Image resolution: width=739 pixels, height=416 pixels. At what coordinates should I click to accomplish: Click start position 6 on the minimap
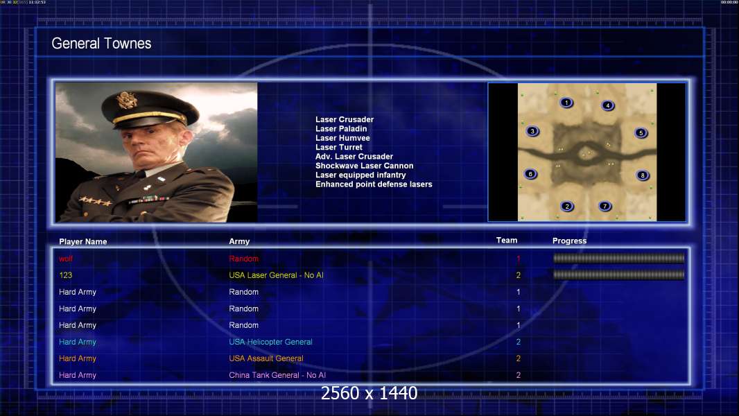531,174
